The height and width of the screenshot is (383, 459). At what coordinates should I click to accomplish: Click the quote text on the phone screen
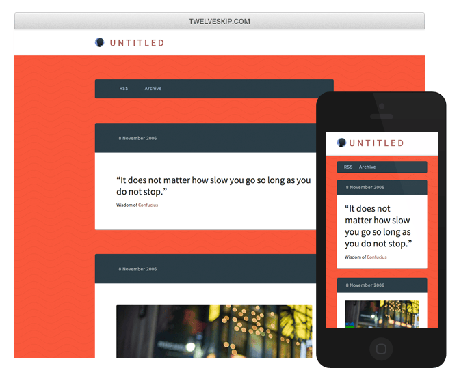[378, 226]
